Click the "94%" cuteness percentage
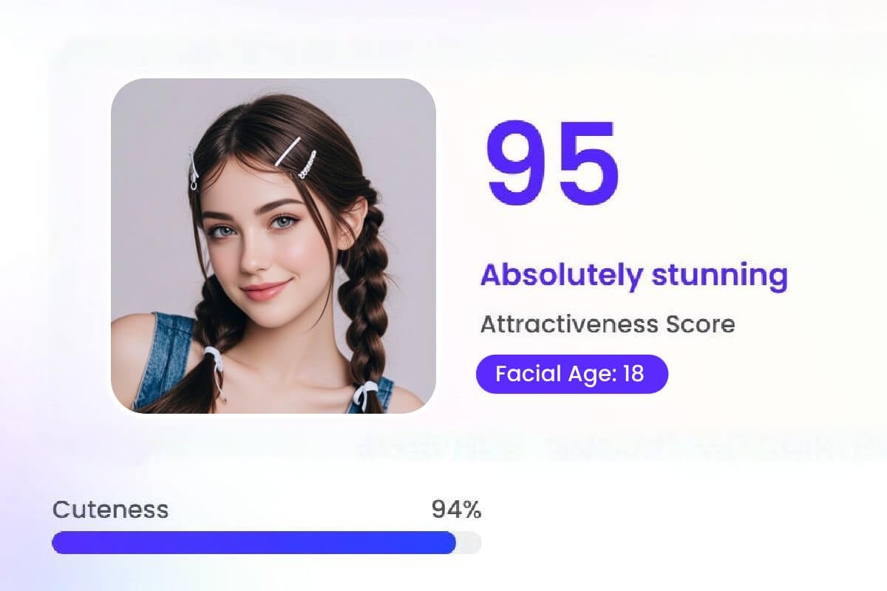The height and width of the screenshot is (591, 887). tap(456, 509)
